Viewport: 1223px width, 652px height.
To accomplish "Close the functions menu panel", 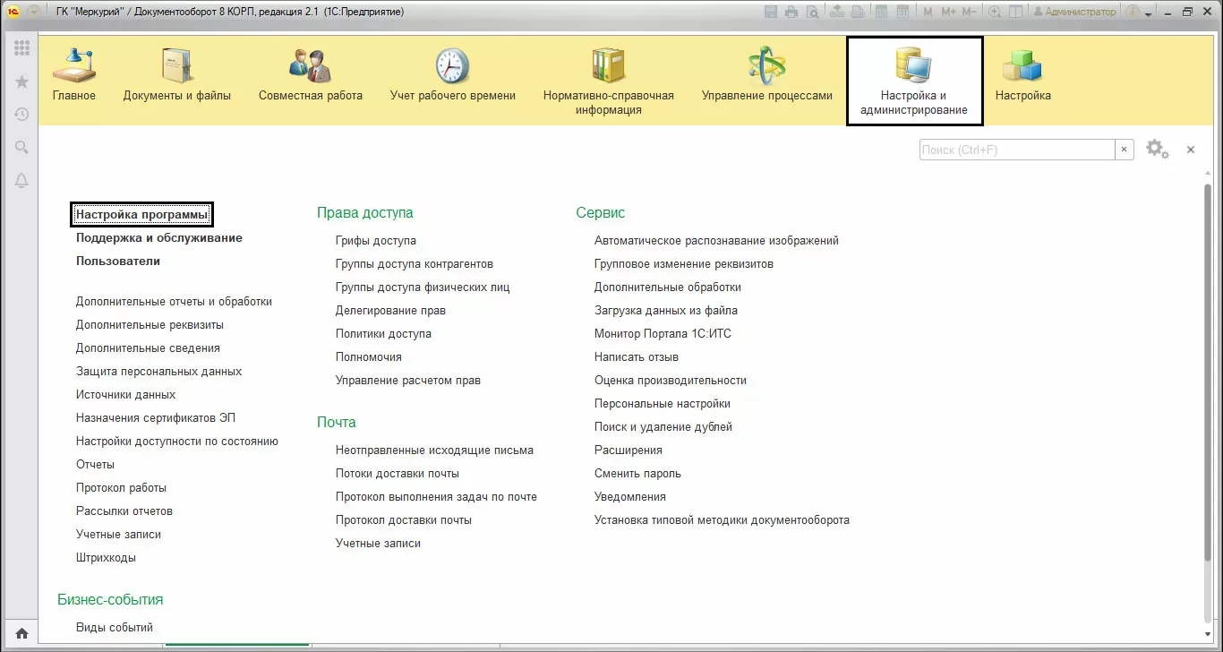I will pos(1191,150).
